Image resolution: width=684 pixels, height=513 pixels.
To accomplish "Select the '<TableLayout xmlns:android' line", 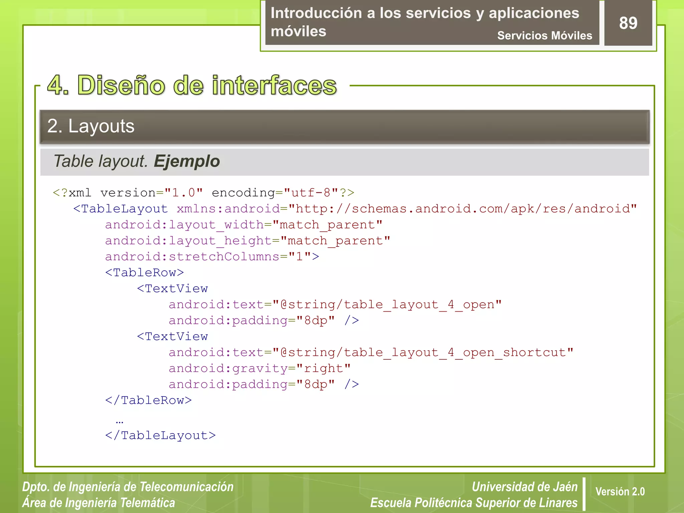I will pyautogui.click(x=355, y=209).
